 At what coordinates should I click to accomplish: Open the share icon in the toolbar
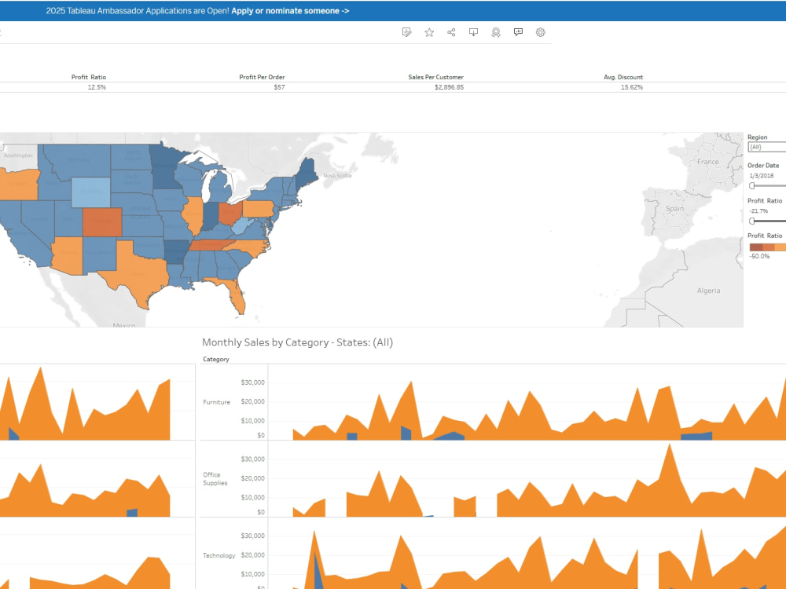[x=451, y=32]
